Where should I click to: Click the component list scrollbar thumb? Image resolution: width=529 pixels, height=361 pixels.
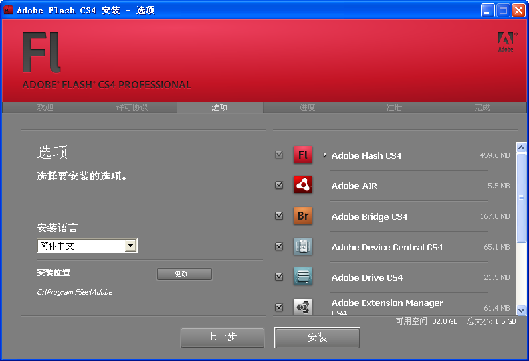click(x=521, y=197)
